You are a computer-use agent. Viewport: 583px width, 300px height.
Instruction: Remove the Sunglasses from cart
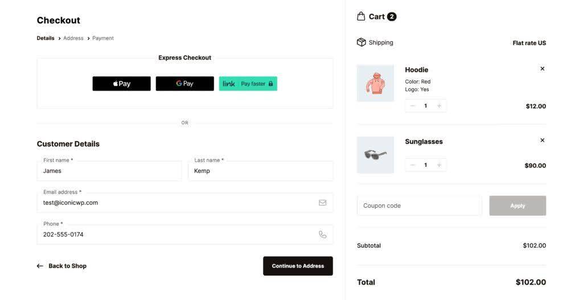coord(542,141)
